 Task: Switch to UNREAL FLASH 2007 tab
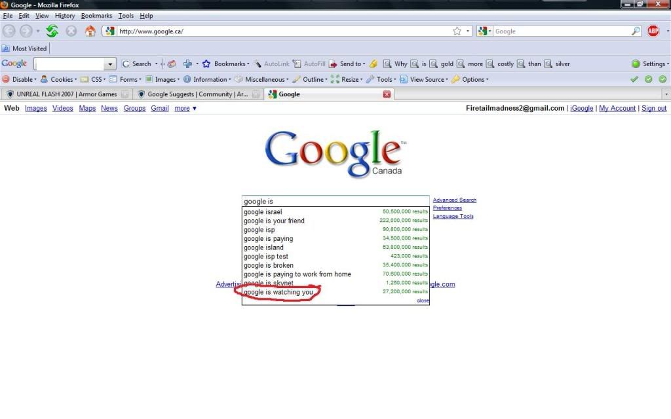(x=67, y=94)
